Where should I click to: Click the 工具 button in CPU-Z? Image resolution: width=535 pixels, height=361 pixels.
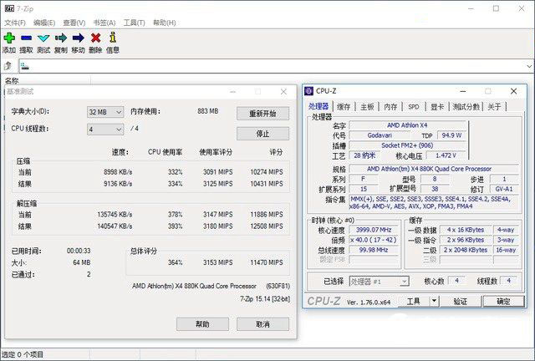click(x=414, y=301)
